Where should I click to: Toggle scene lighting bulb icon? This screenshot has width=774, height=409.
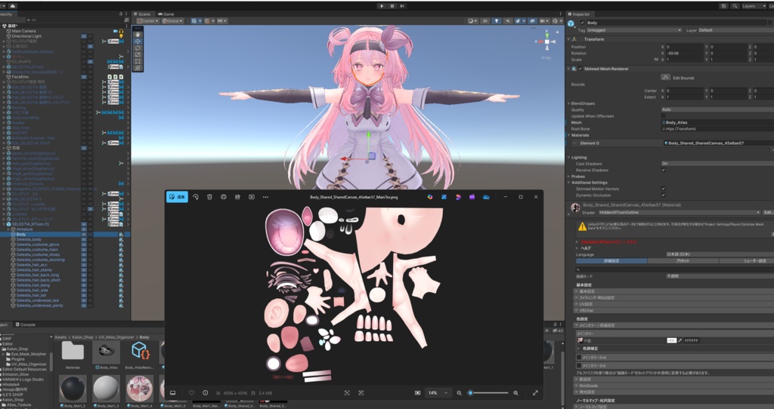coord(497,21)
